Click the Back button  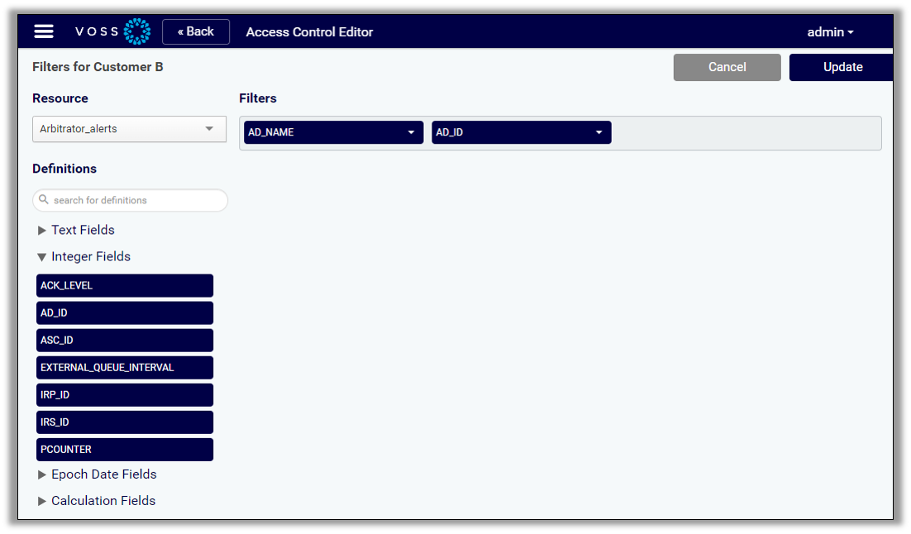(196, 31)
